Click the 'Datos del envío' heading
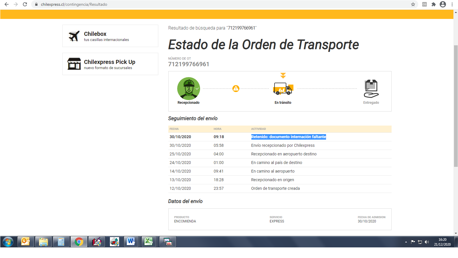Viewport: 458px width, 258px height. pyautogui.click(x=185, y=201)
